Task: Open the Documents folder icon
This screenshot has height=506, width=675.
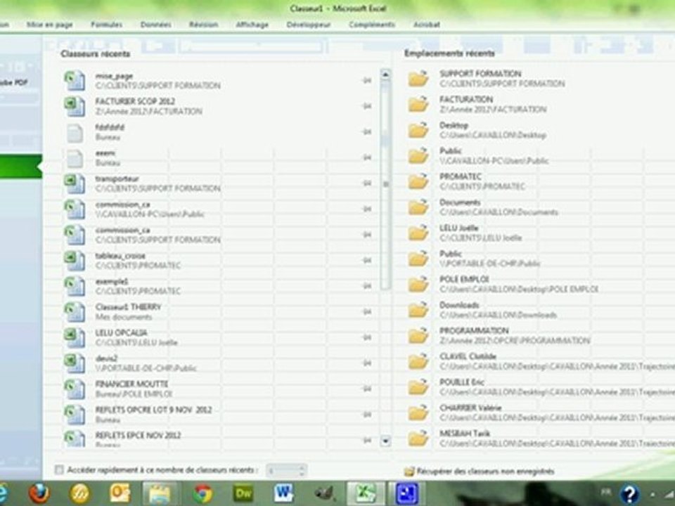Action: 418,207
